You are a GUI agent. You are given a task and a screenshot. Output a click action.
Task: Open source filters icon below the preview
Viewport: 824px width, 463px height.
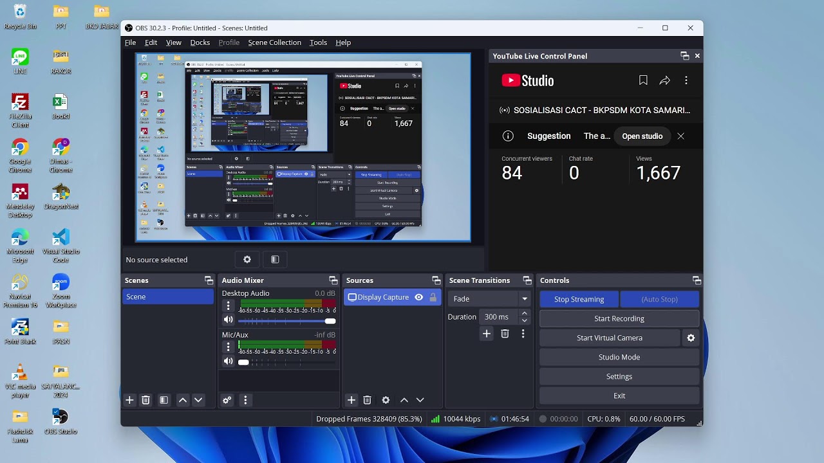point(275,260)
